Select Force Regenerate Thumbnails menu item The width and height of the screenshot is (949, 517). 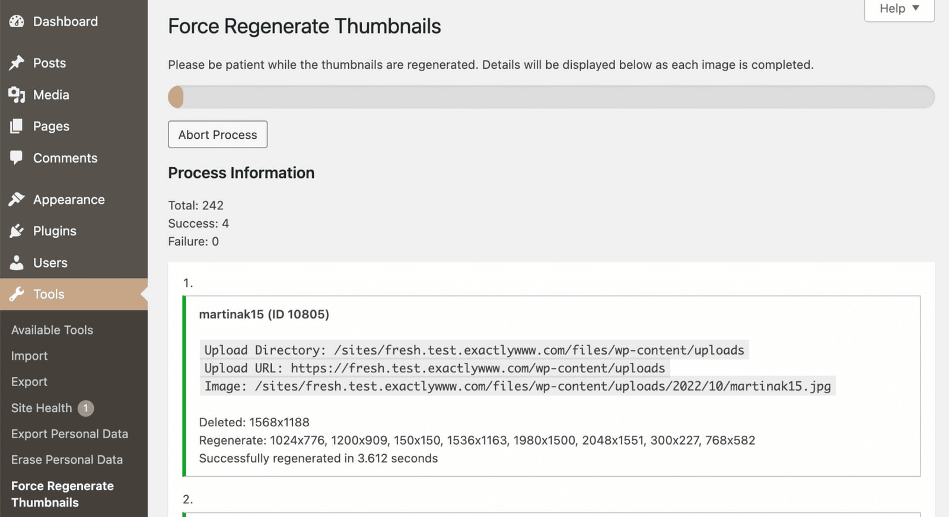click(62, 494)
